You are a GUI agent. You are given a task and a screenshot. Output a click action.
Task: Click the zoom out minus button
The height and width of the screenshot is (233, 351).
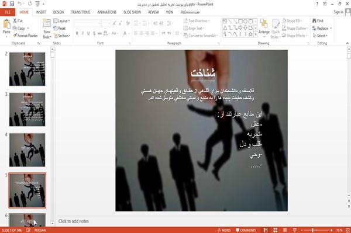click(301, 230)
